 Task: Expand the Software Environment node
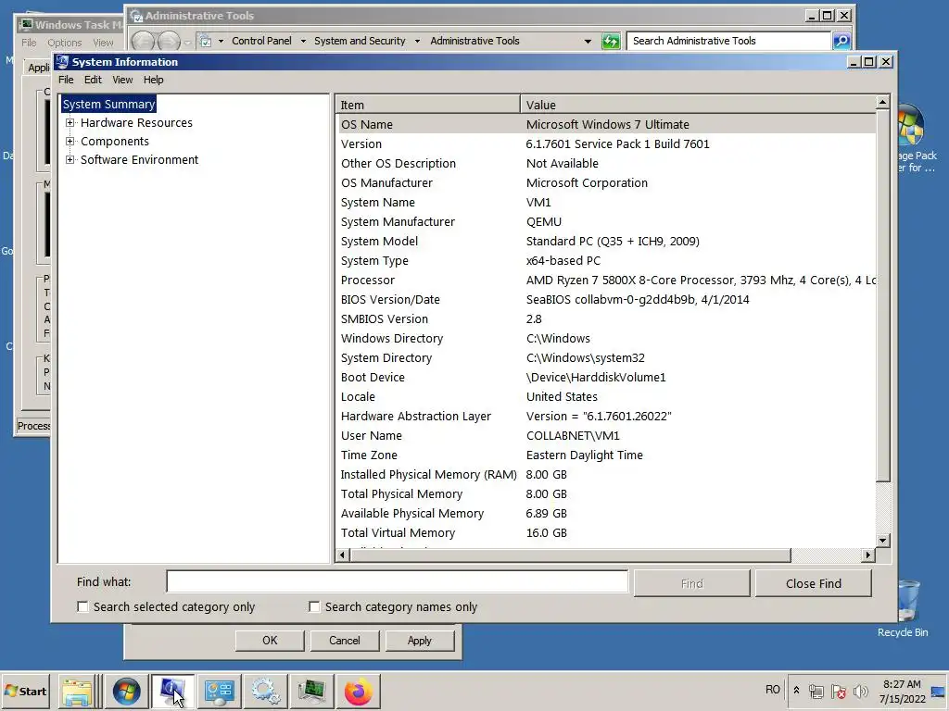click(70, 160)
